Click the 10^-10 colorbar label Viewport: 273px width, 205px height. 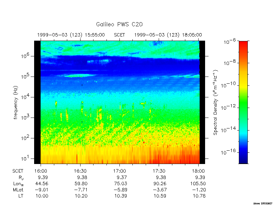pyautogui.click(x=229, y=85)
